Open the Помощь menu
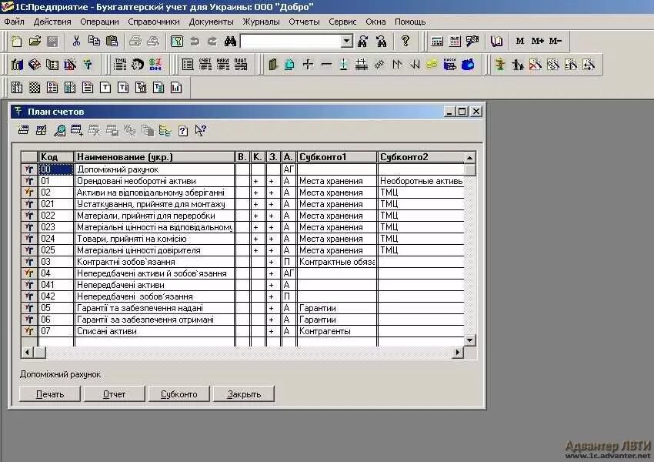654x462 pixels. (410, 22)
